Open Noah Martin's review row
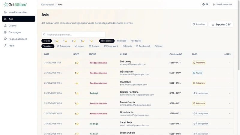Screen dimensions: 240x135 click(137, 114)
